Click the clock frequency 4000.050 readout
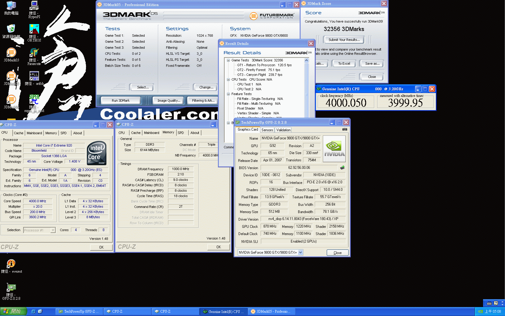Screen dimensions: 505x316 click(346, 103)
